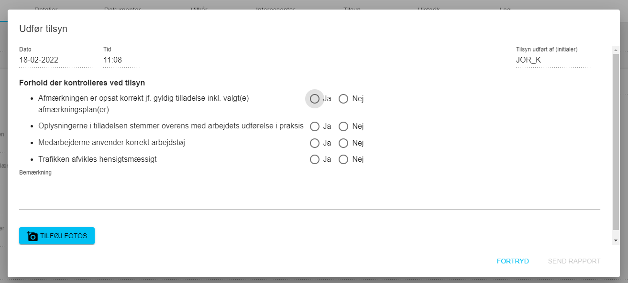The height and width of the screenshot is (283, 628).
Task: Click the Dato date field
Action: pyautogui.click(x=56, y=60)
